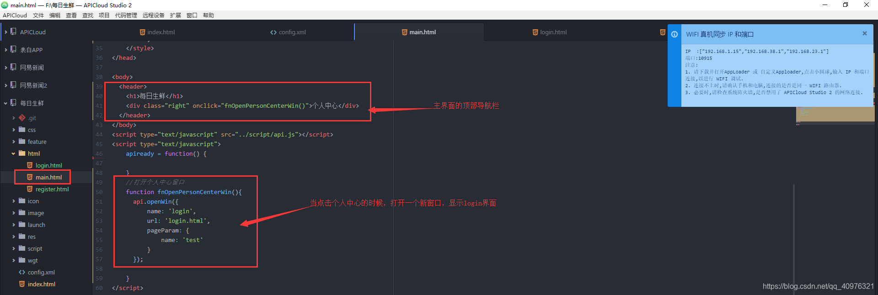Click the info icon in WIFI notification

pos(675,34)
